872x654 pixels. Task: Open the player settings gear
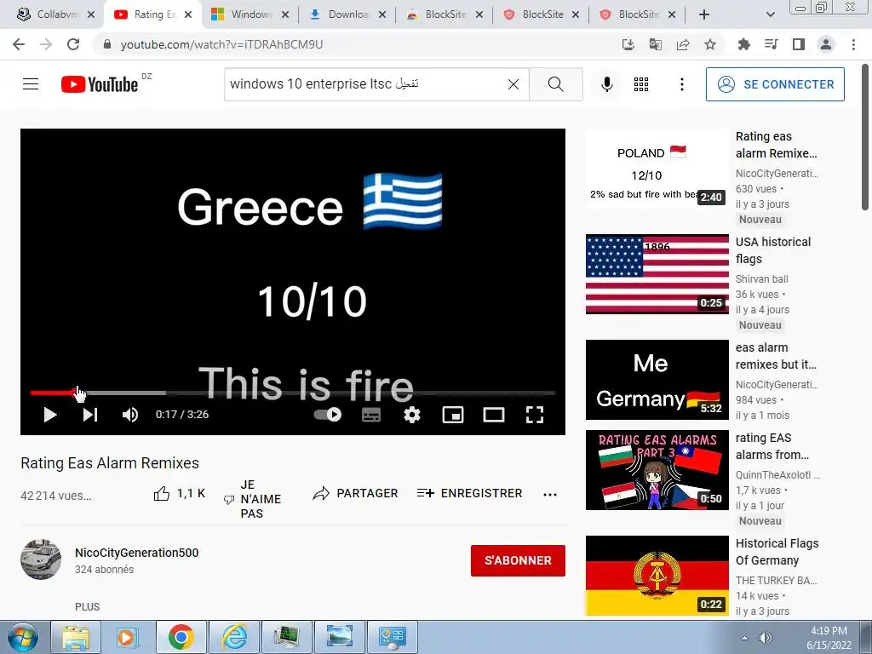click(x=412, y=415)
